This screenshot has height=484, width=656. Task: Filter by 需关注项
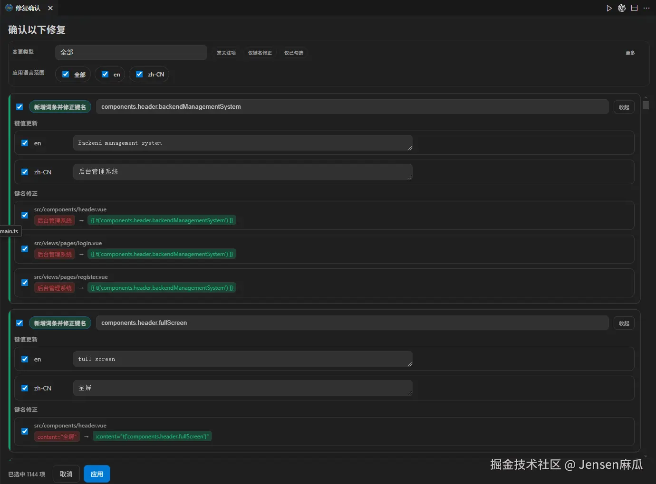coord(226,53)
